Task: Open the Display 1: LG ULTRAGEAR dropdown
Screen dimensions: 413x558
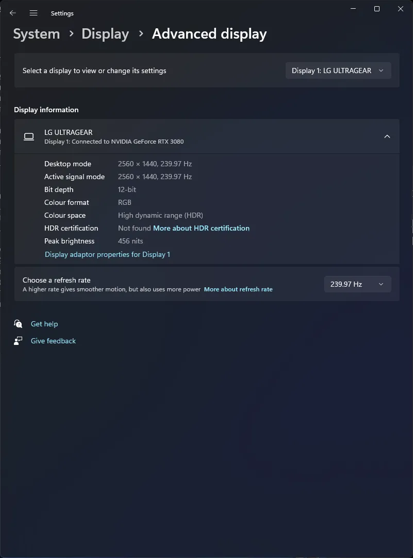Action: tap(338, 71)
